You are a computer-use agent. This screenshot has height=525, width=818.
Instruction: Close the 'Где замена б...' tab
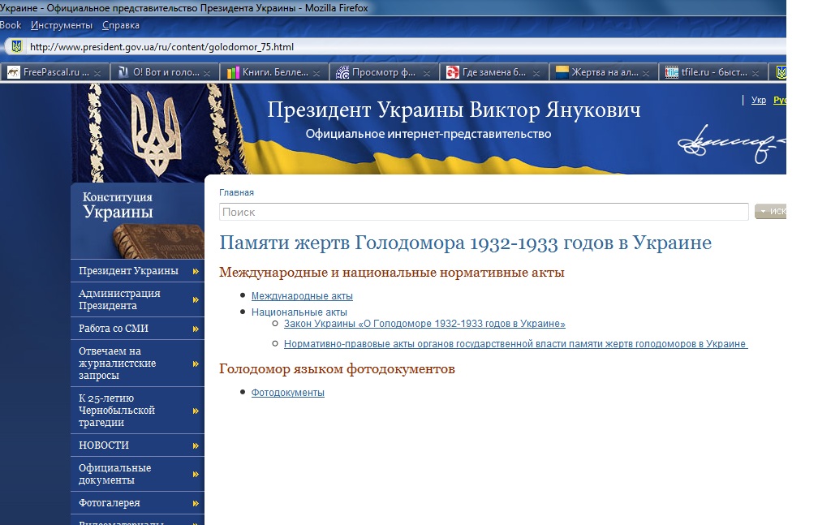(539, 73)
